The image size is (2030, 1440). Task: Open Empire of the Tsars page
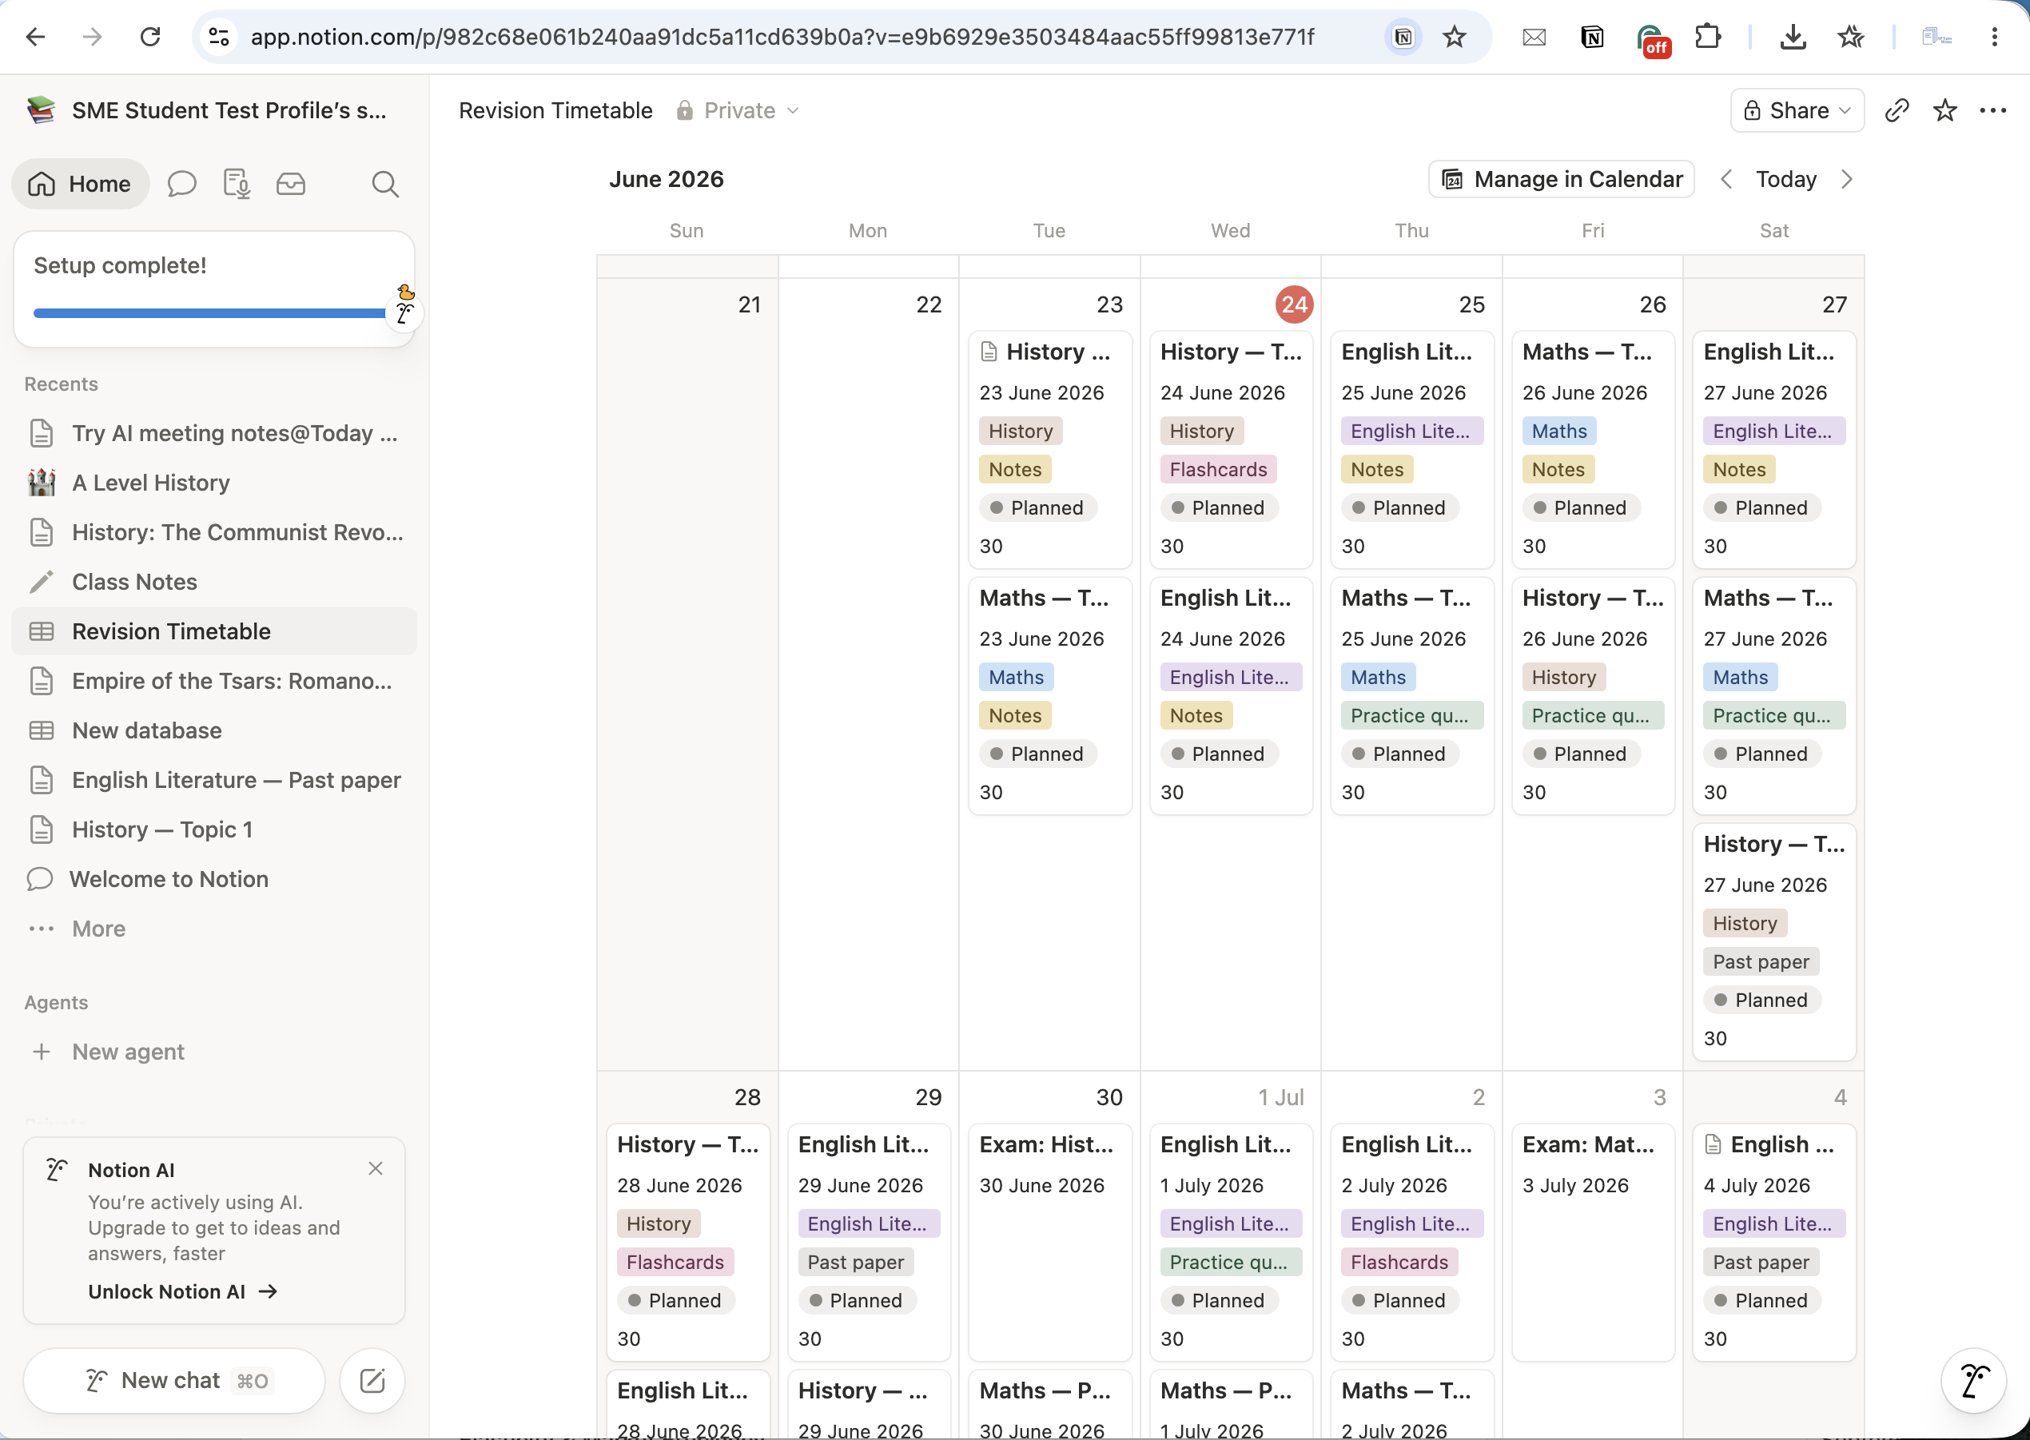point(213,681)
